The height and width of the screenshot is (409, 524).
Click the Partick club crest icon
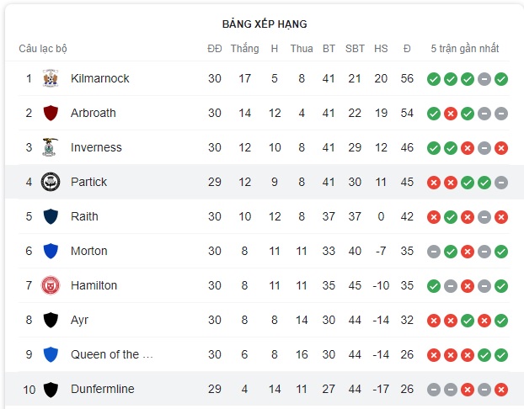coord(51,182)
